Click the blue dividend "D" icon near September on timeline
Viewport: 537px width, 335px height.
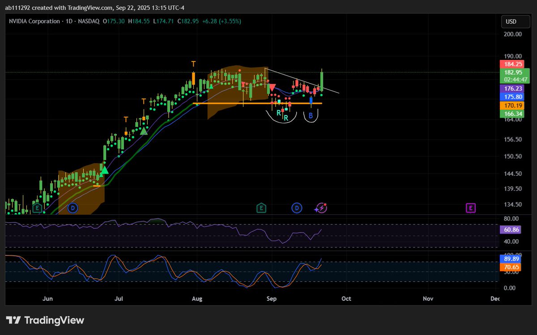(x=297, y=208)
